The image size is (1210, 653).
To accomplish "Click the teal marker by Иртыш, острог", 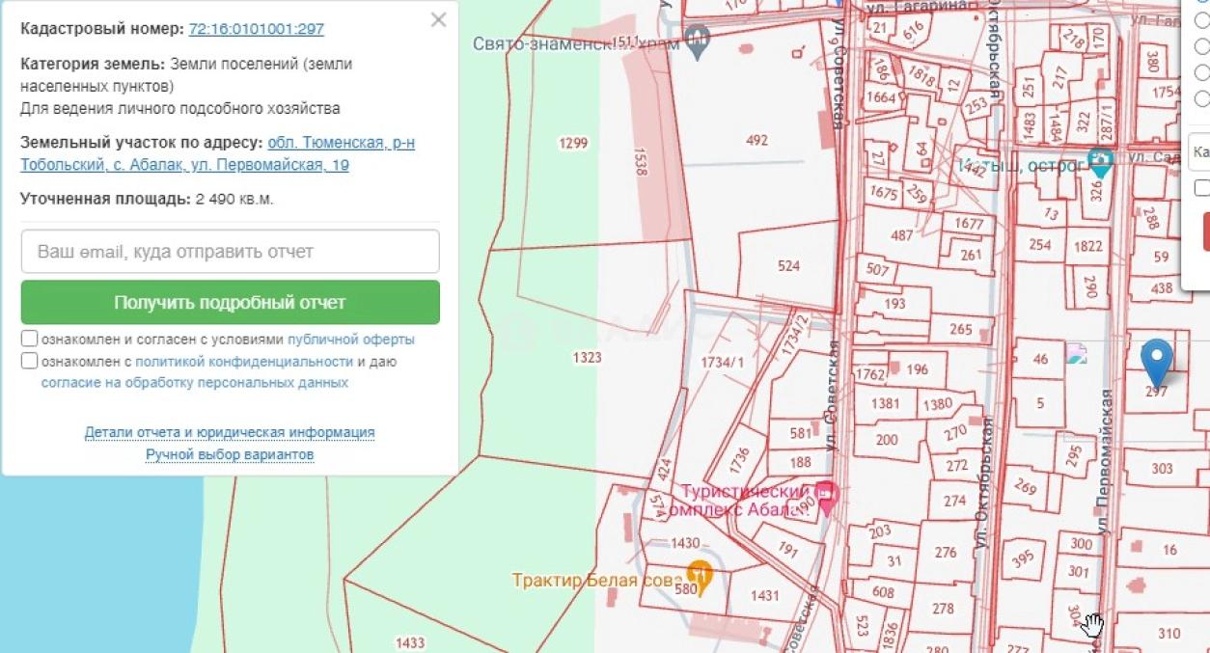I will click(x=1100, y=161).
